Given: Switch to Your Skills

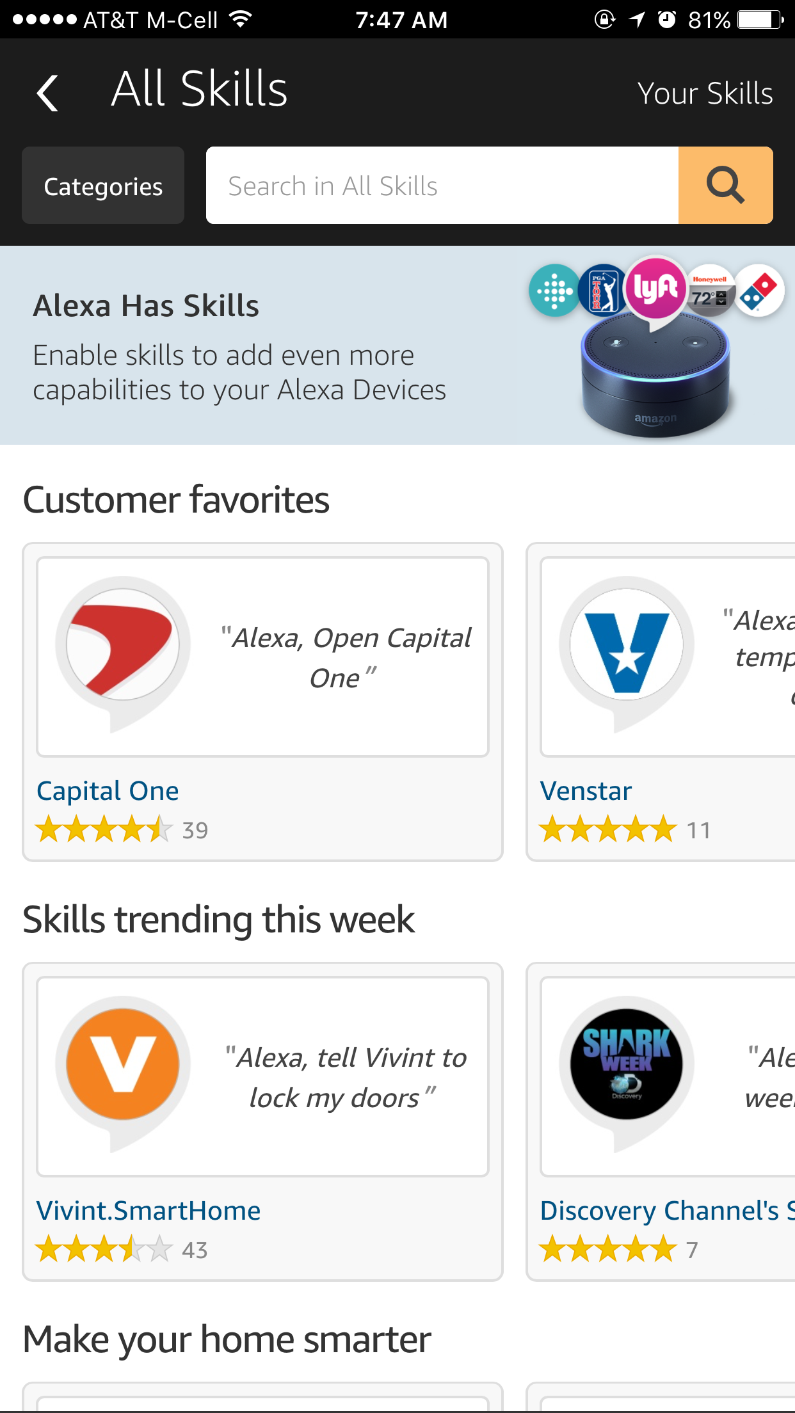Looking at the screenshot, I should point(706,92).
